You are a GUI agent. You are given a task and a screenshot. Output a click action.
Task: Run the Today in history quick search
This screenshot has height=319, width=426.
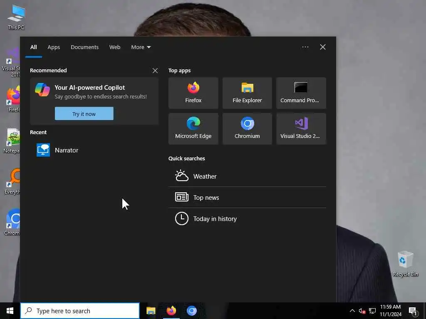tap(247, 218)
